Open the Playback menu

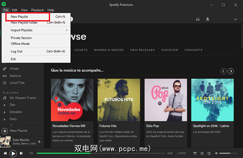(38, 10)
